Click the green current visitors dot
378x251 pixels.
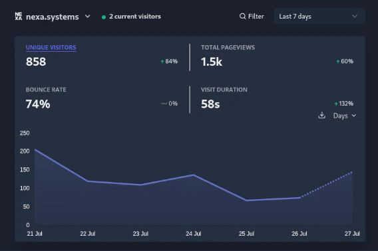104,17
